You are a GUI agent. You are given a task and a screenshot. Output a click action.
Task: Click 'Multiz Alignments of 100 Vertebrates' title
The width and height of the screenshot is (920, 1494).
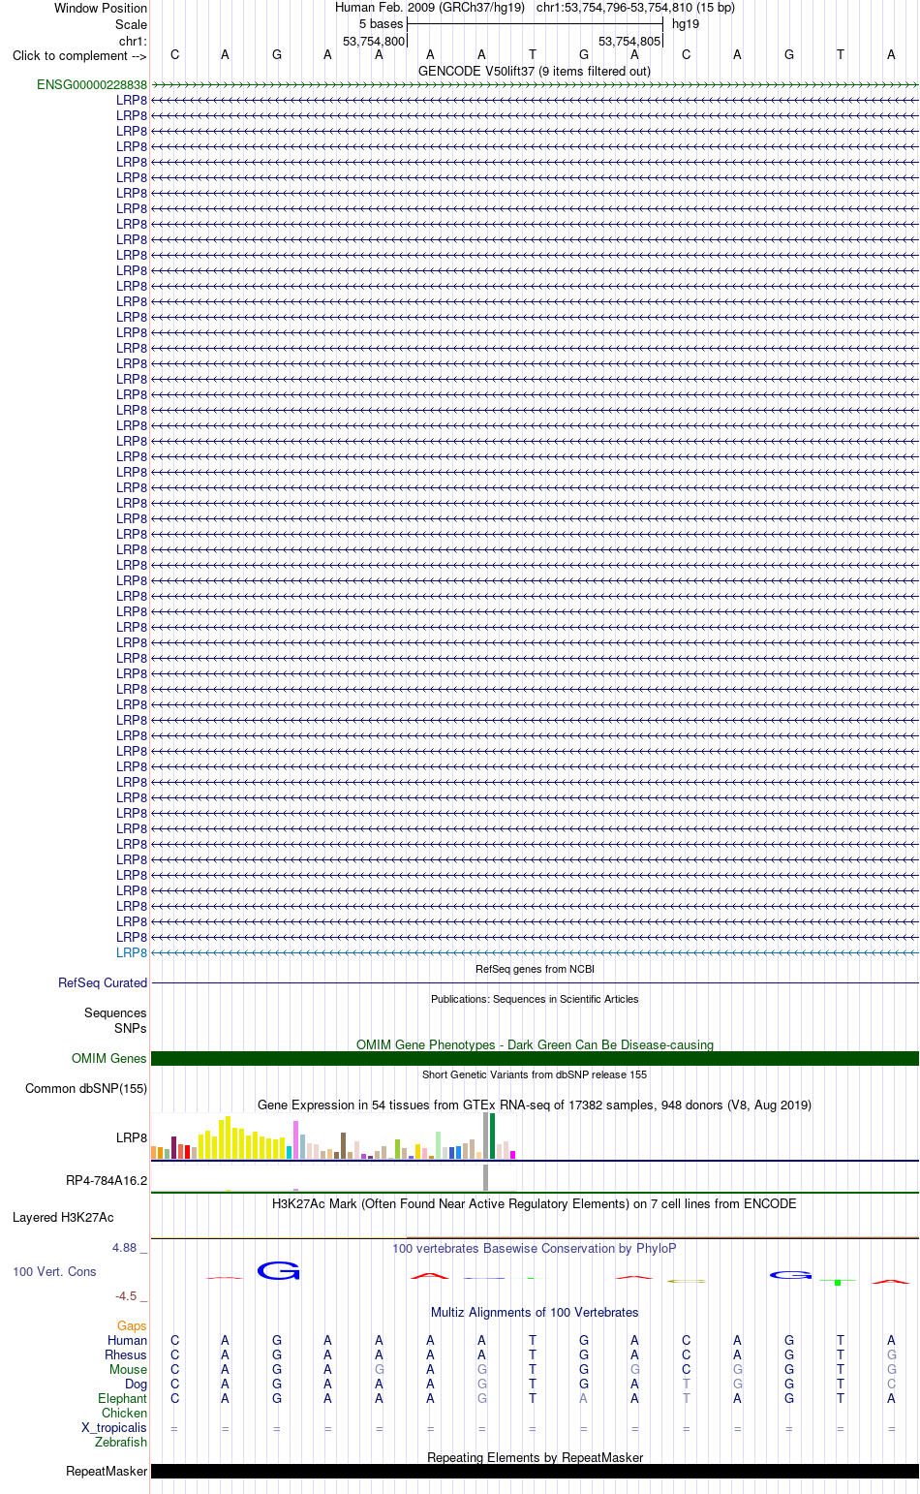click(535, 1312)
